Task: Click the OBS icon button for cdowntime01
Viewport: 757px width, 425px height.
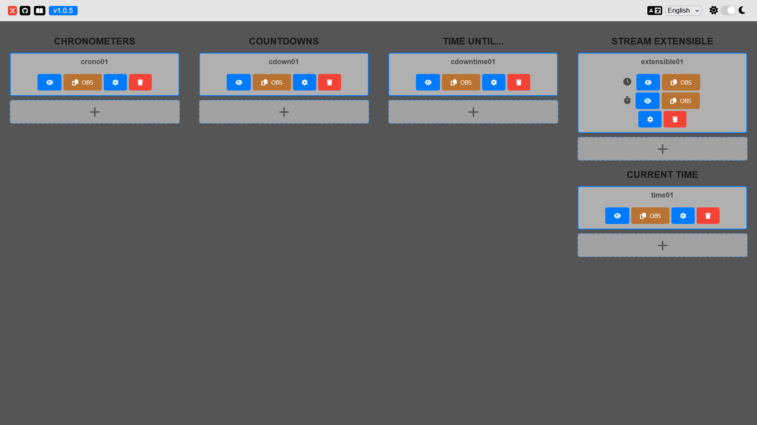Action: pyautogui.click(x=461, y=82)
